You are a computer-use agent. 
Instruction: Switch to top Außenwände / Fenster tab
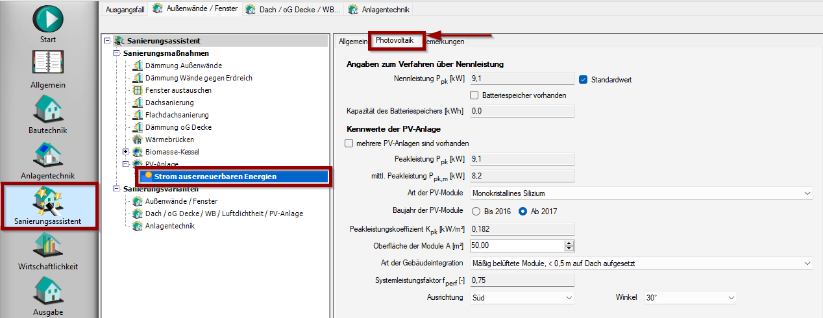pyautogui.click(x=195, y=9)
